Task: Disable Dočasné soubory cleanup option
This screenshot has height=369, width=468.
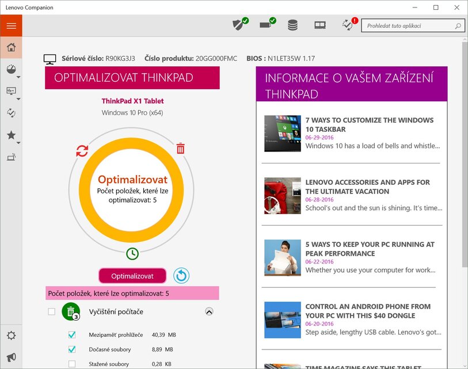Action: tap(72, 349)
